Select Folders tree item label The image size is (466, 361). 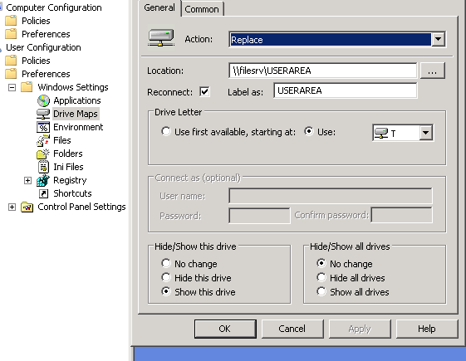pos(68,154)
